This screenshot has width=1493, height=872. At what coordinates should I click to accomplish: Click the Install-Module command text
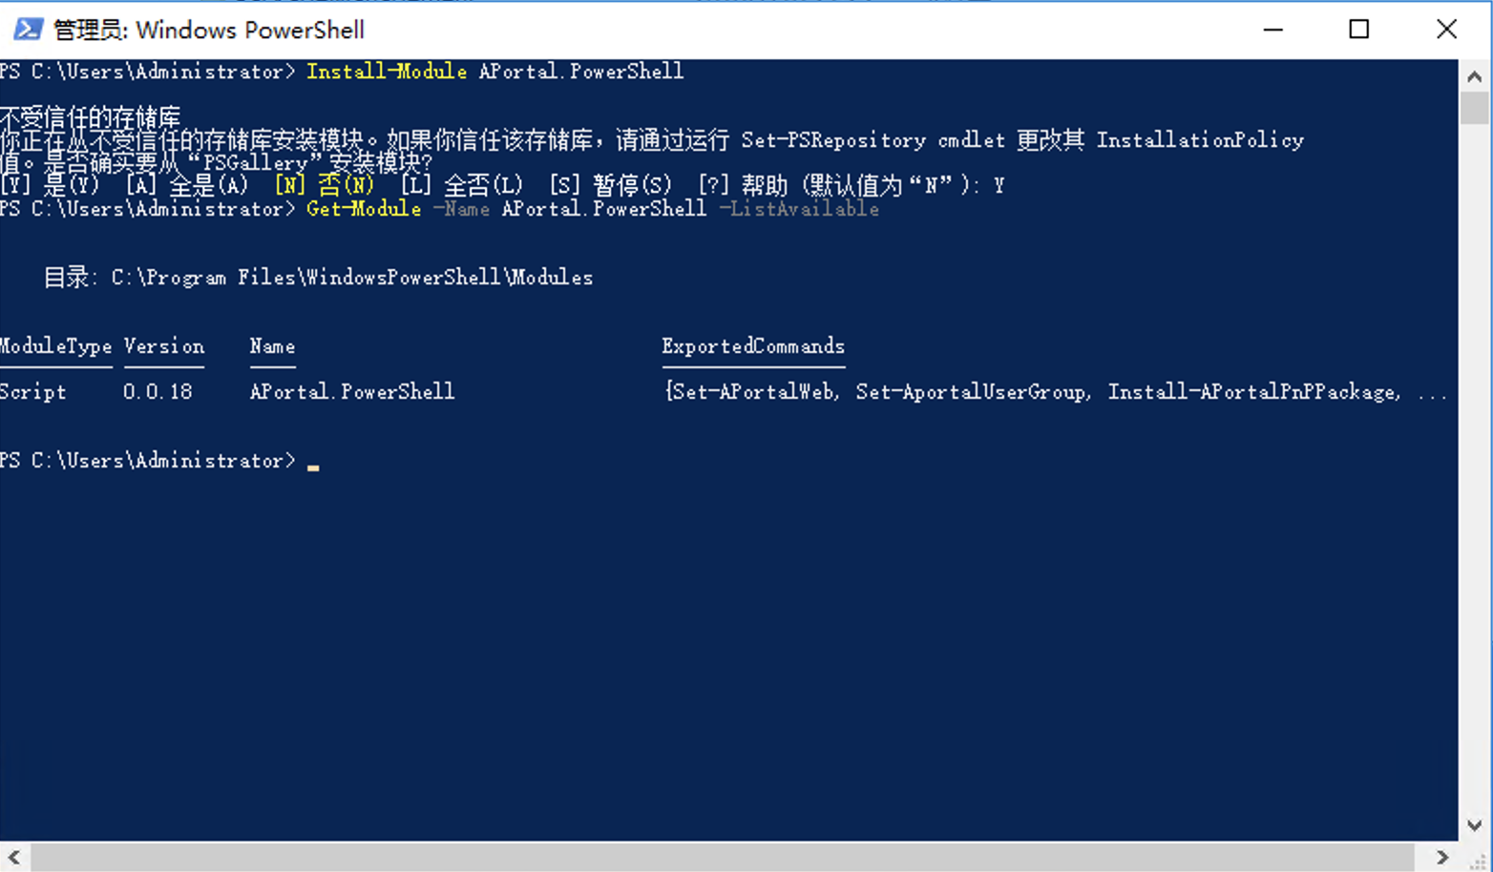(x=387, y=72)
